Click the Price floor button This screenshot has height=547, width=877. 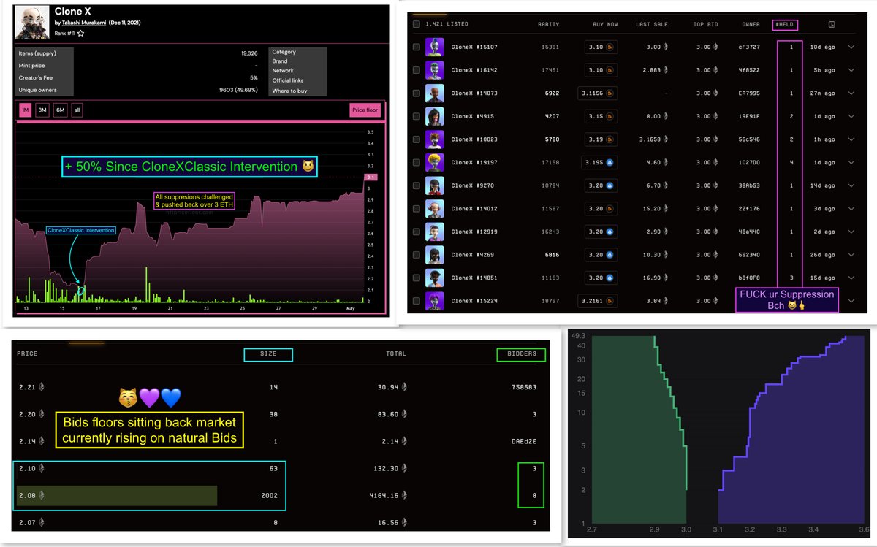tap(365, 110)
